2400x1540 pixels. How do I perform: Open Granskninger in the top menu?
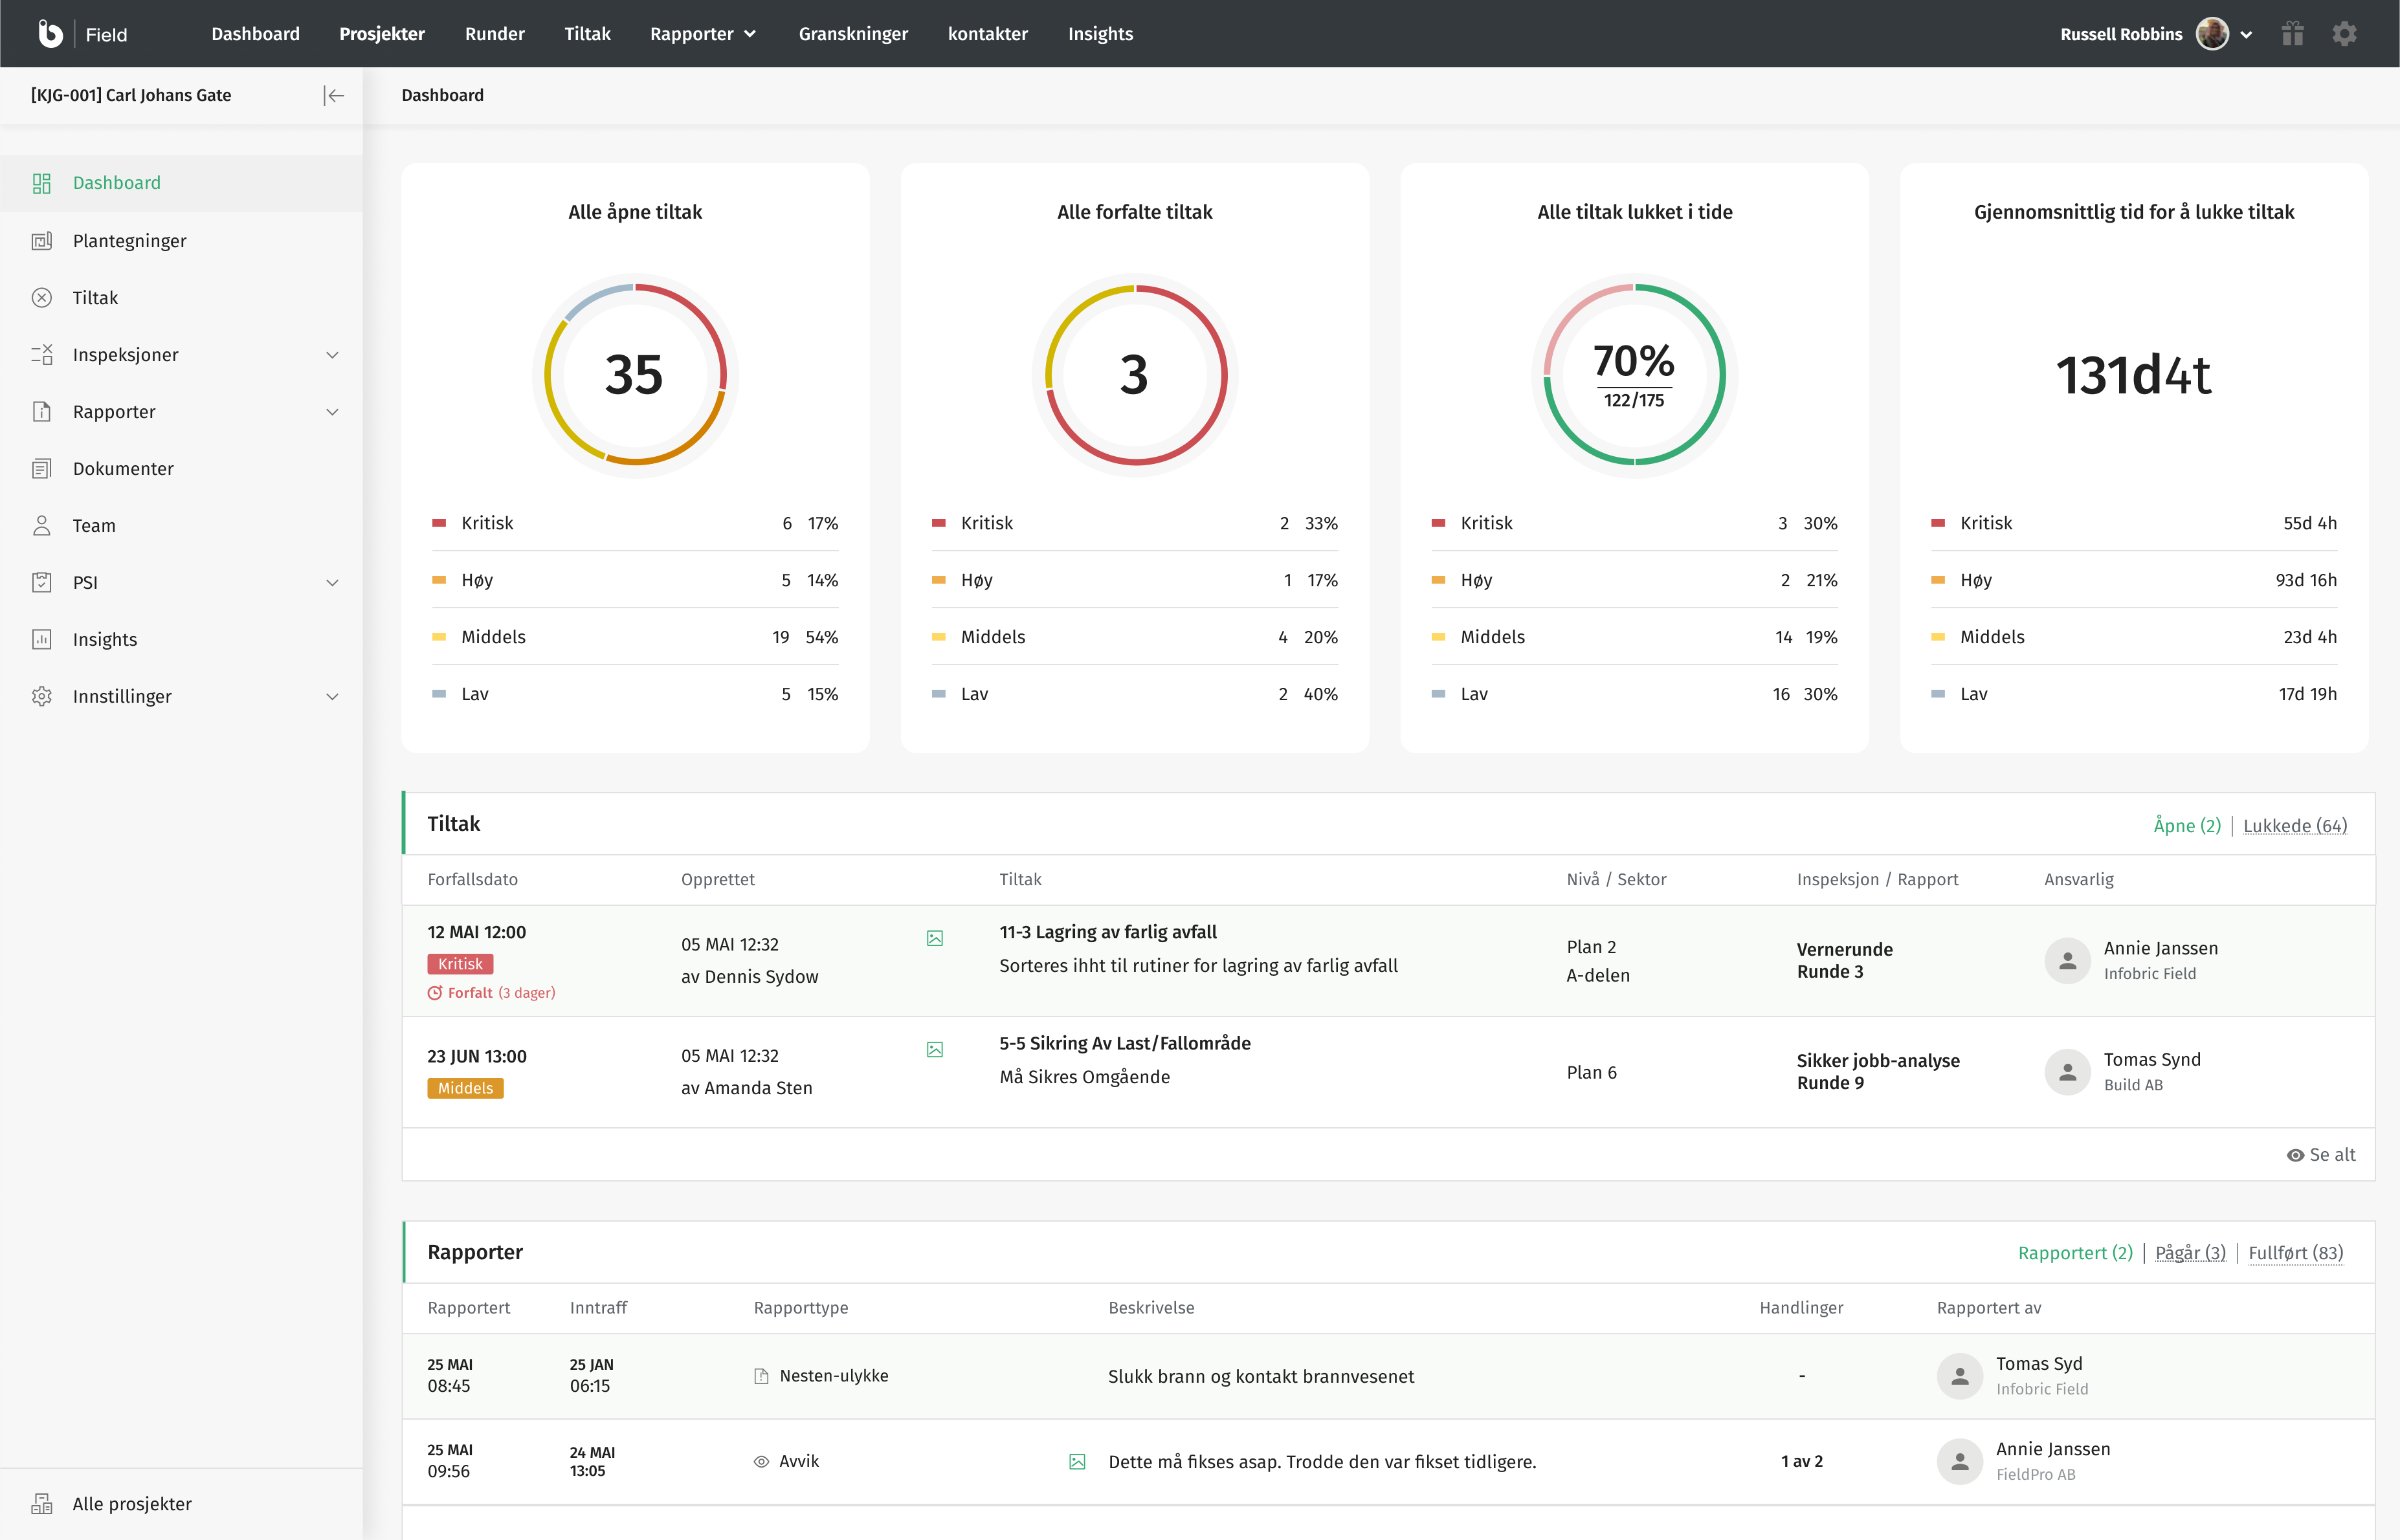[853, 34]
